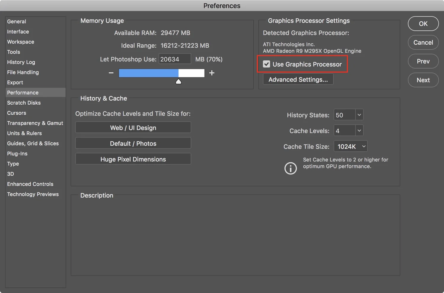Screen dimensions: 444x293
Task: Open the History States dropdown
Action: click(x=359, y=115)
